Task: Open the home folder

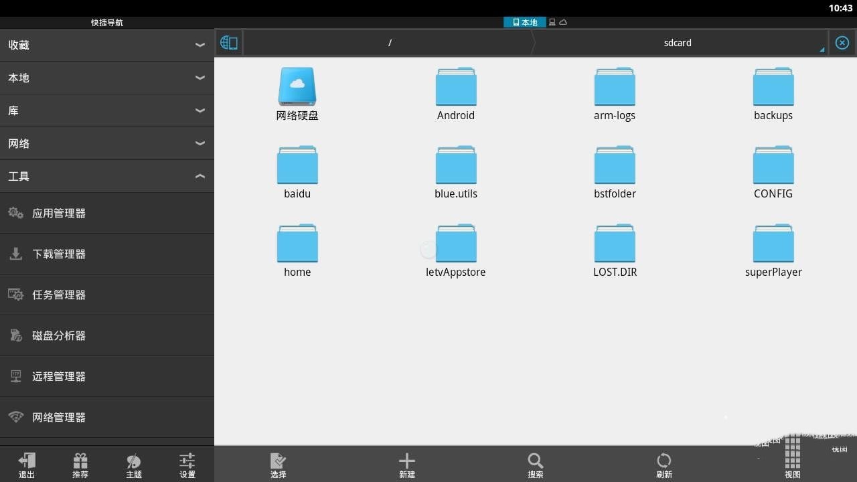Action: [x=297, y=244]
